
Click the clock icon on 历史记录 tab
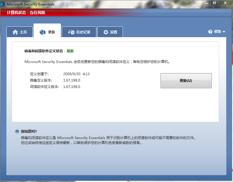[x=71, y=32]
